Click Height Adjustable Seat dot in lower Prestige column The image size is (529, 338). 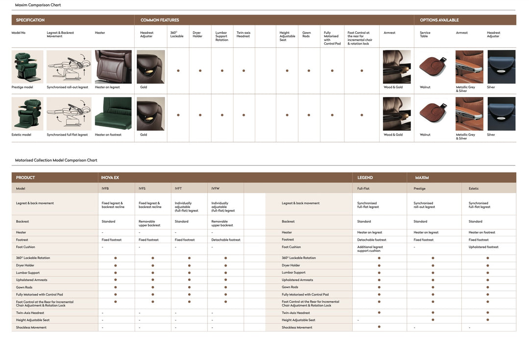(433, 320)
